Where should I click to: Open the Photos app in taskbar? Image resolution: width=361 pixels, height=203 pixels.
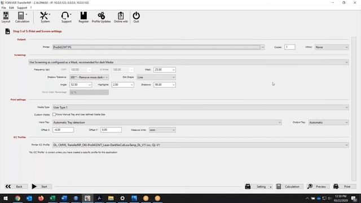point(134,198)
